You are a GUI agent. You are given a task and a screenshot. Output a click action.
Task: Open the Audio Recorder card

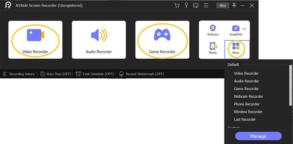99,40
